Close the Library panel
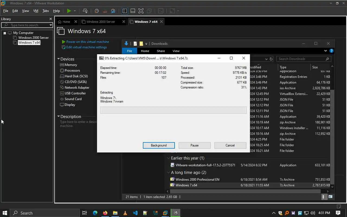 pos(50,19)
